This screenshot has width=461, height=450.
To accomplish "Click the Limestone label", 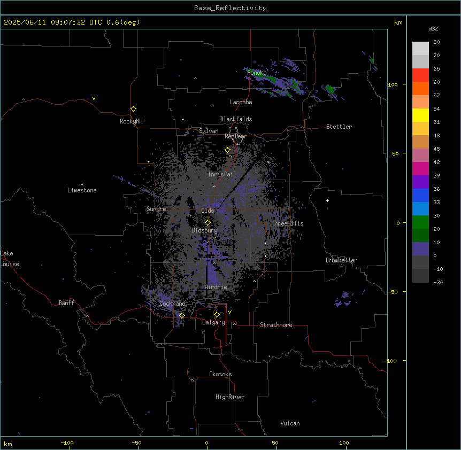I will point(82,190).
